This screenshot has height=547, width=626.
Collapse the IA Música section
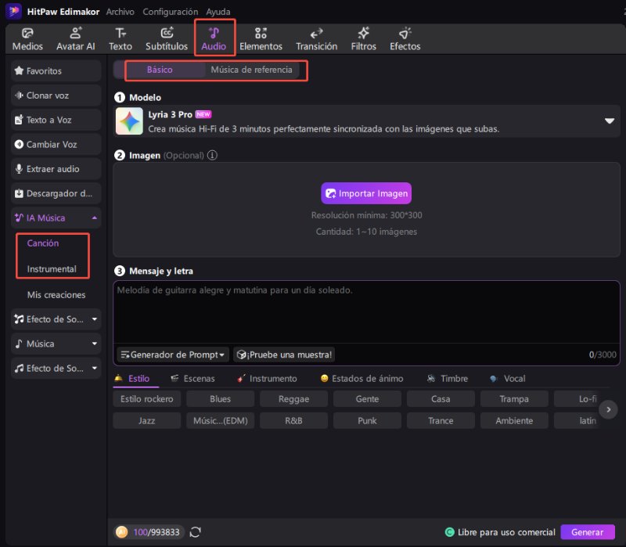(x=94, y=218)
